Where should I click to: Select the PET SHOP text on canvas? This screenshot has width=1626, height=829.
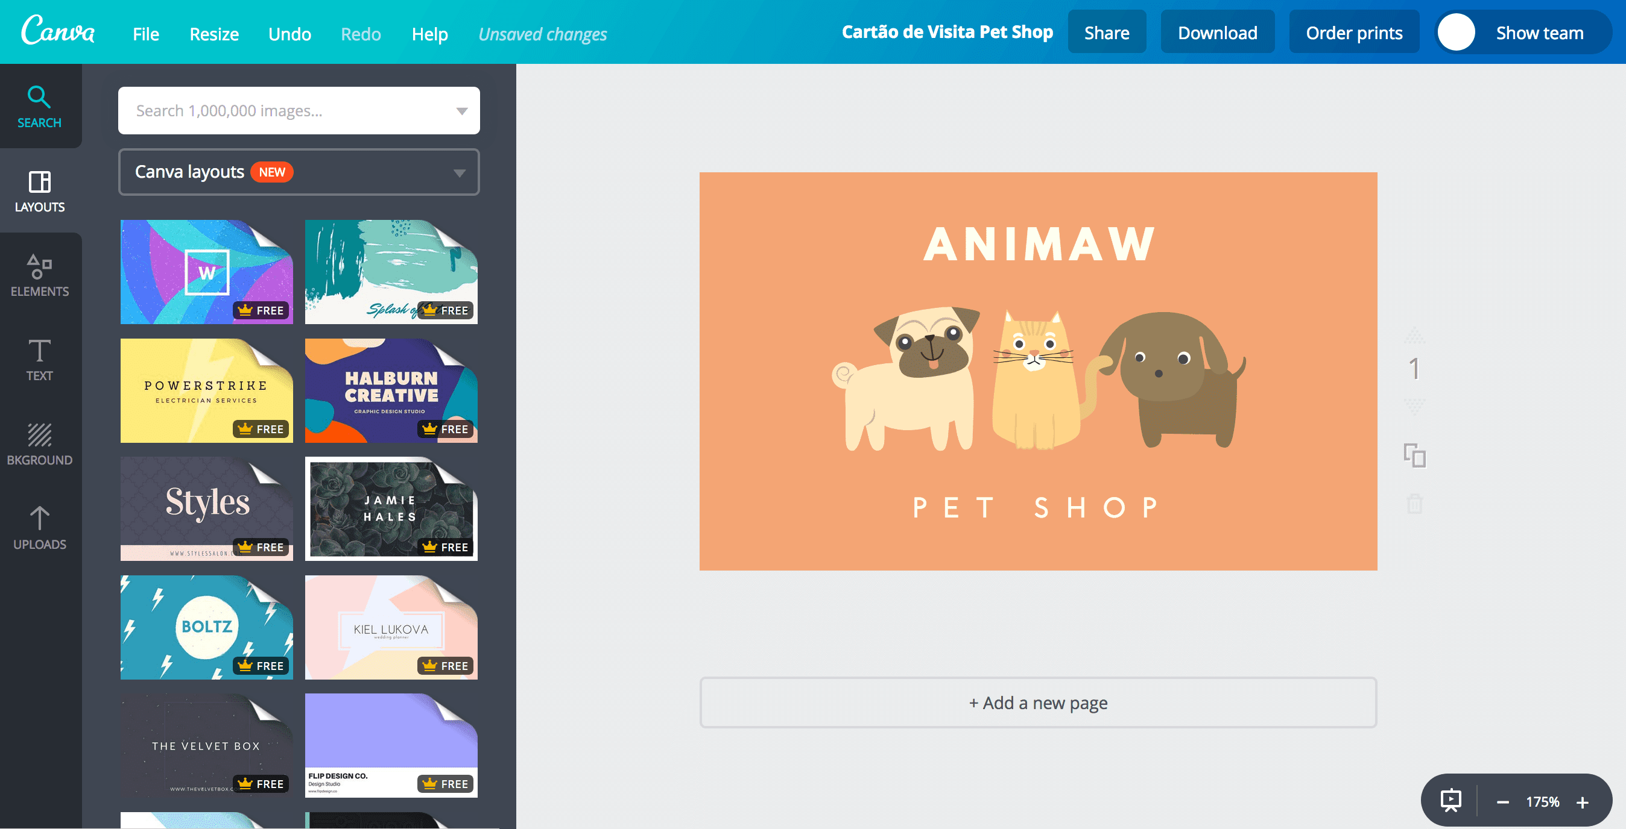[1036, 507]
